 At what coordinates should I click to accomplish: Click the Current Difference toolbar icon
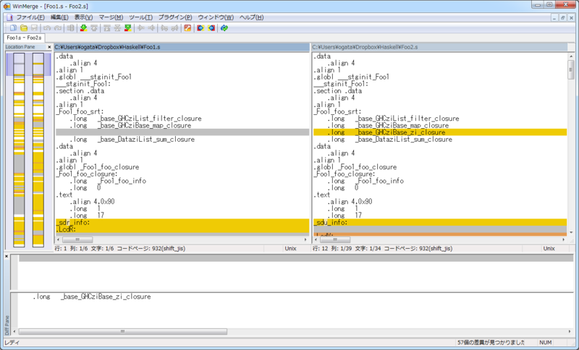(x=117, y=28)
